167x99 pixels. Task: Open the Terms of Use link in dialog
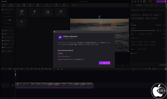click(x=60, y=53)
